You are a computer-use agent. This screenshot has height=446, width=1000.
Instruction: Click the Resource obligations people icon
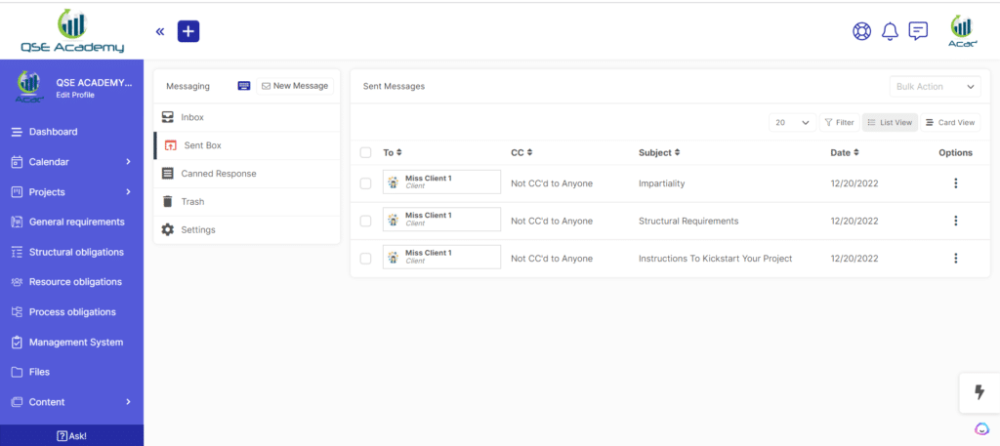[x=18, y=282]
